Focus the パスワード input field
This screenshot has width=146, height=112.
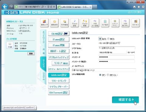(116, 57)
